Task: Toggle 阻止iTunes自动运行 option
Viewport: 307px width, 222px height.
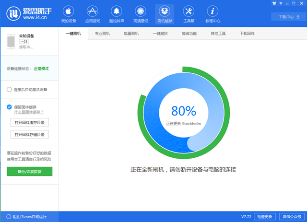Action: point(8,217)
